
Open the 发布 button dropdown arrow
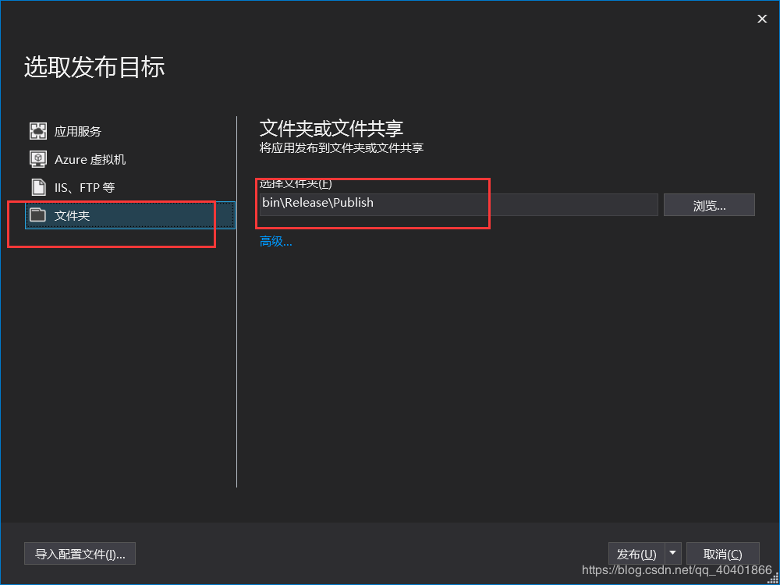[673, 553]
